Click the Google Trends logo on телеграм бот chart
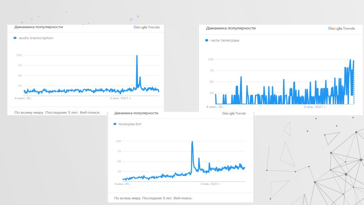 234,113
